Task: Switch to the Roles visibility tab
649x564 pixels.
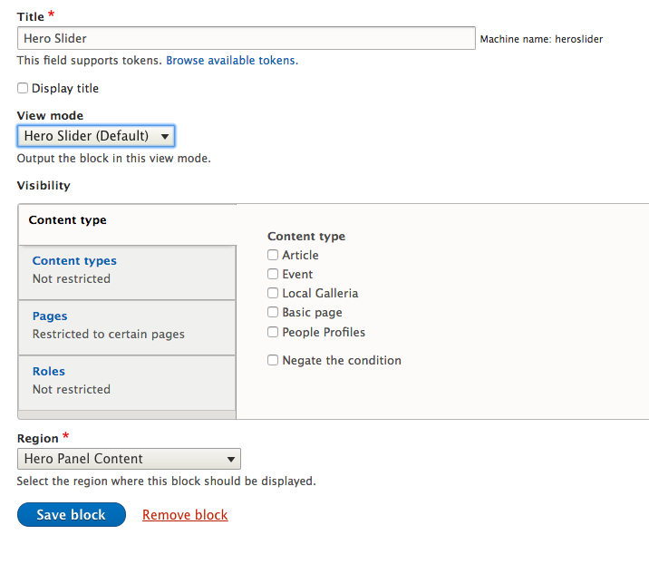Action: pos(49,372)
